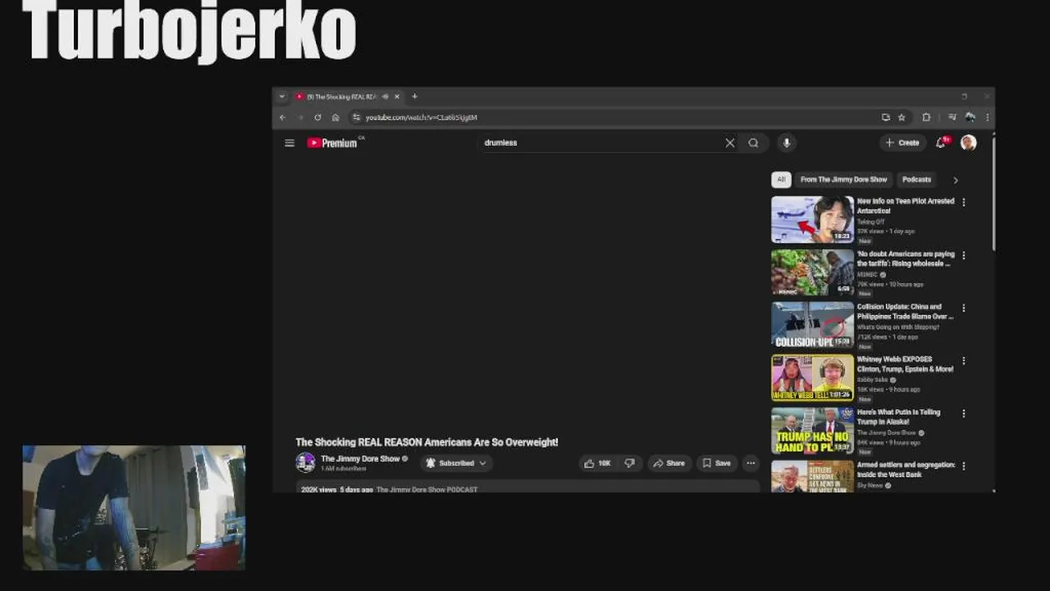Save the video to playlist
Viewport: 1050px width, 591px height.
pyautogui.click(x=716, y=463)
